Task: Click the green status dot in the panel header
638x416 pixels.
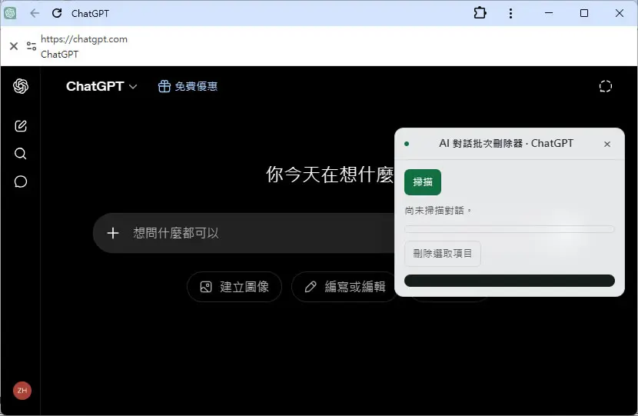Action: [407, 144]
